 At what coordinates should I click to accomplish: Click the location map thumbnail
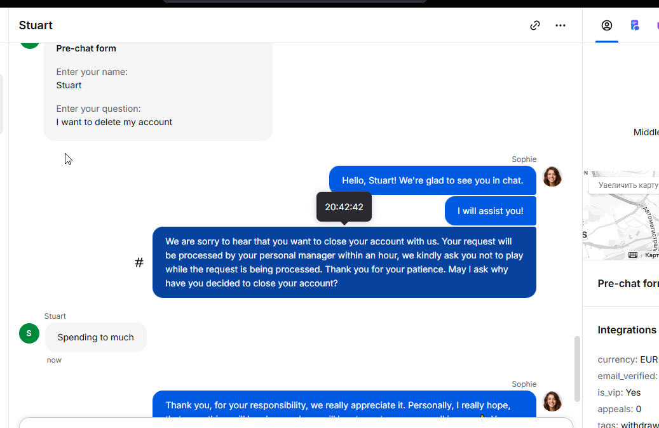click(x=620, y=219)
